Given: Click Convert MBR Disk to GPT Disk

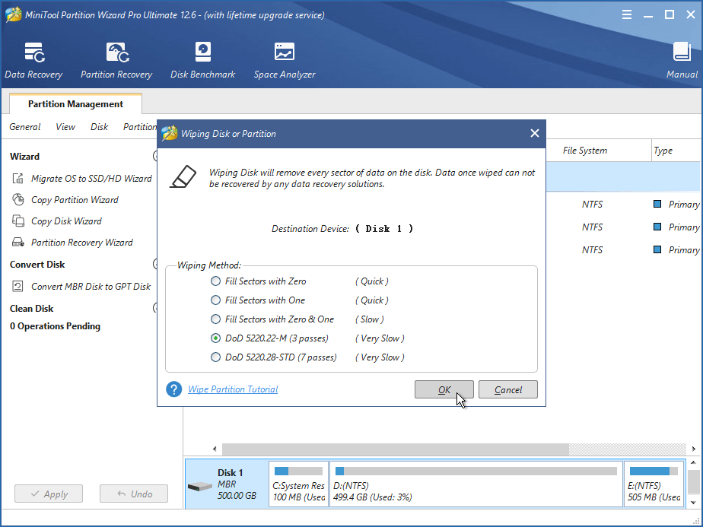Looking at the screenshot, I should (91, 287).
